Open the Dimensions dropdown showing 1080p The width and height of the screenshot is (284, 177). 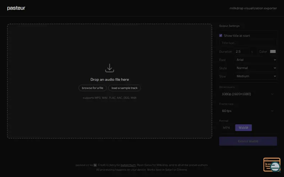point(248,94)
